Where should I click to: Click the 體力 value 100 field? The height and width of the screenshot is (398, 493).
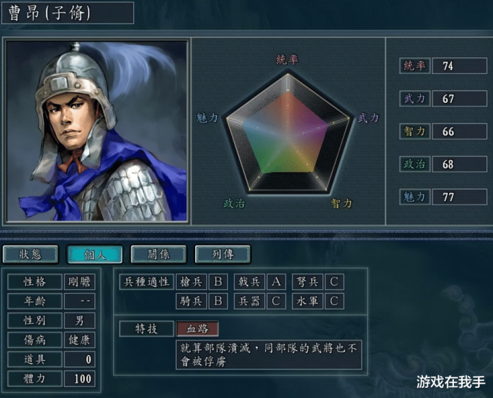pyautogui.click(x=79, y=379)
